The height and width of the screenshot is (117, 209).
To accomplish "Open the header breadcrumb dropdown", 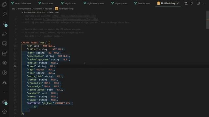I will pos(48,9).
